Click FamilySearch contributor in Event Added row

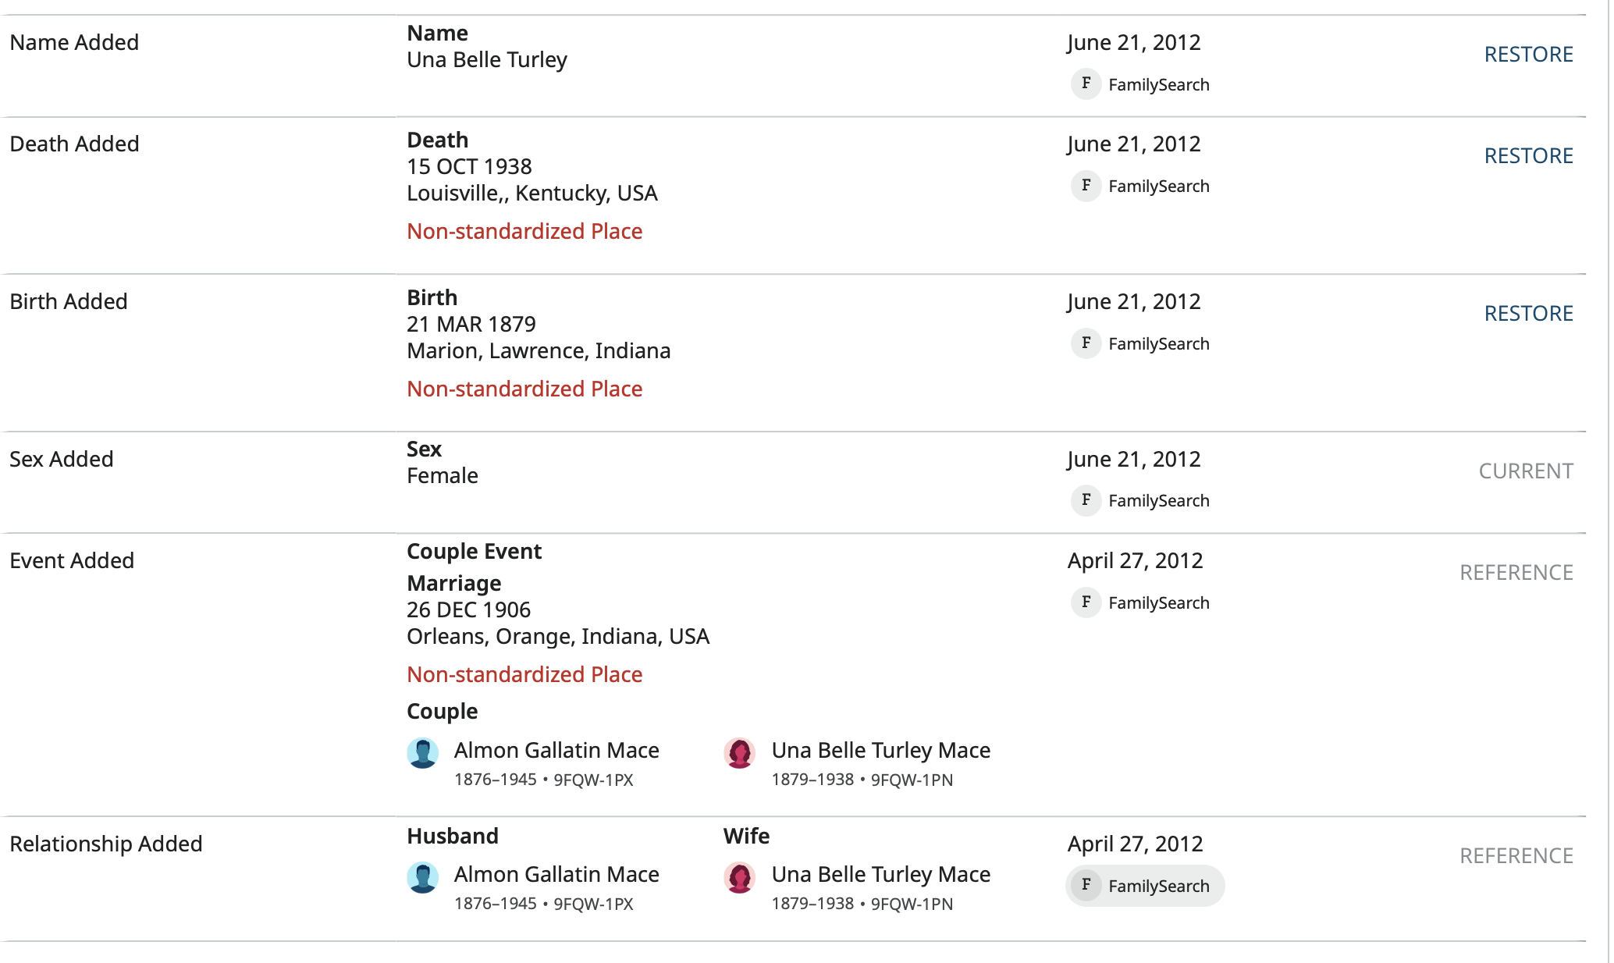[1158, 603]
